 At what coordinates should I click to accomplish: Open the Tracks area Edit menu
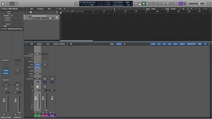tap(32, 9)
